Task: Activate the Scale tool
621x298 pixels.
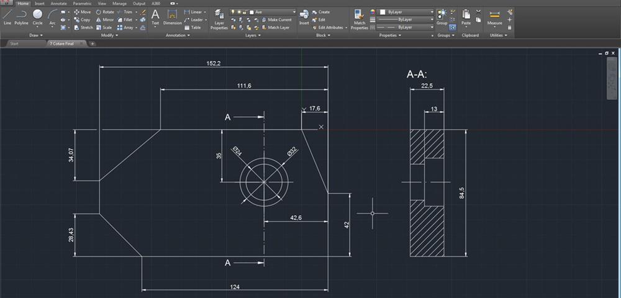Action: pos(104,27)
